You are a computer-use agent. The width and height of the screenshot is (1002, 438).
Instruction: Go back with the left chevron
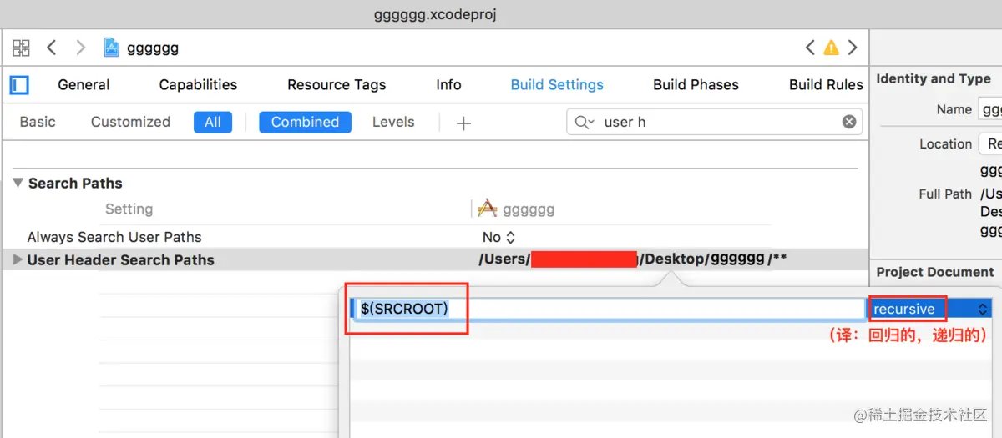click(52, 48)
